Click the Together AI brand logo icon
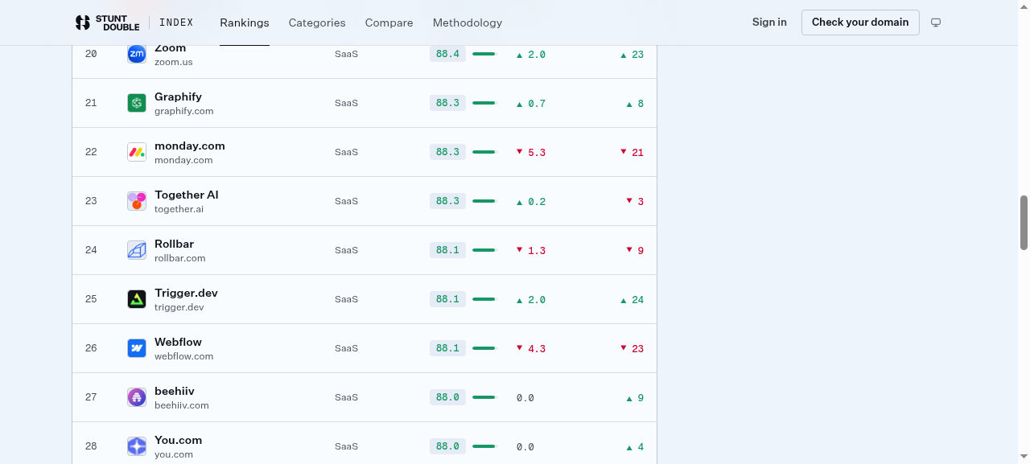The width and height of the screenshot is (1030, 464). click(x=137, y=201)
